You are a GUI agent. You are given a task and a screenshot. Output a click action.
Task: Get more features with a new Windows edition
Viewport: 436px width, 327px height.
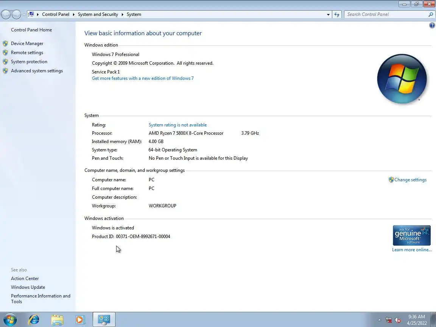click(x=143, y=78)
